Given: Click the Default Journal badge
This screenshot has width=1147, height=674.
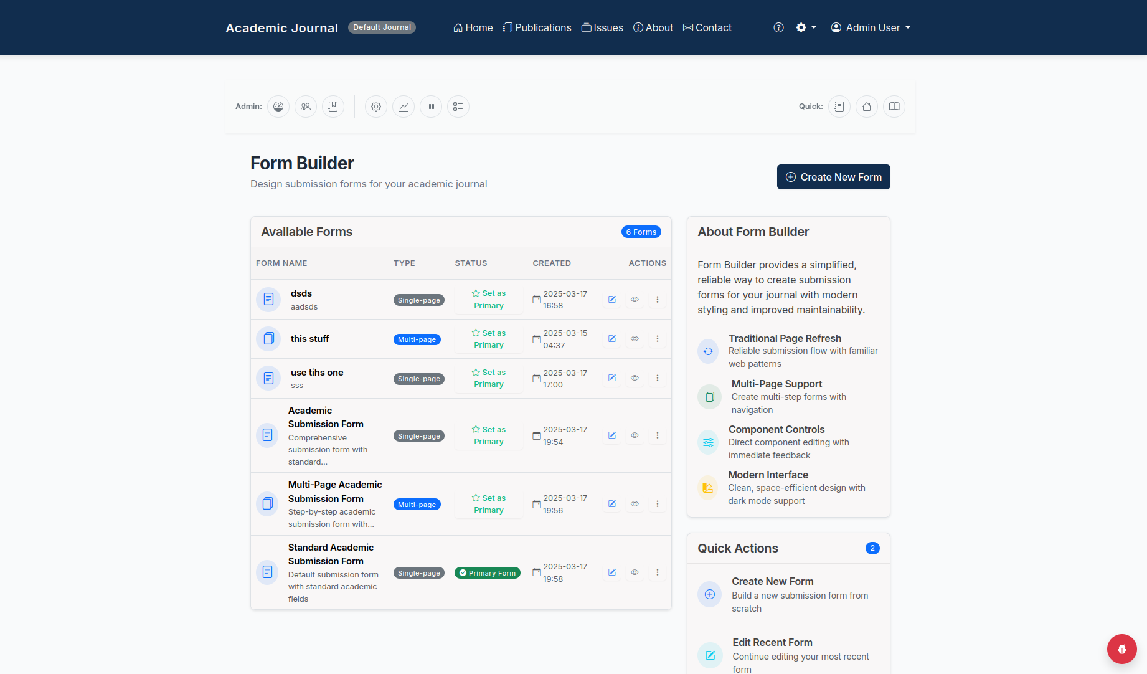Looking at the screenshot, I should pyautogui.click(x=382, y=27).
